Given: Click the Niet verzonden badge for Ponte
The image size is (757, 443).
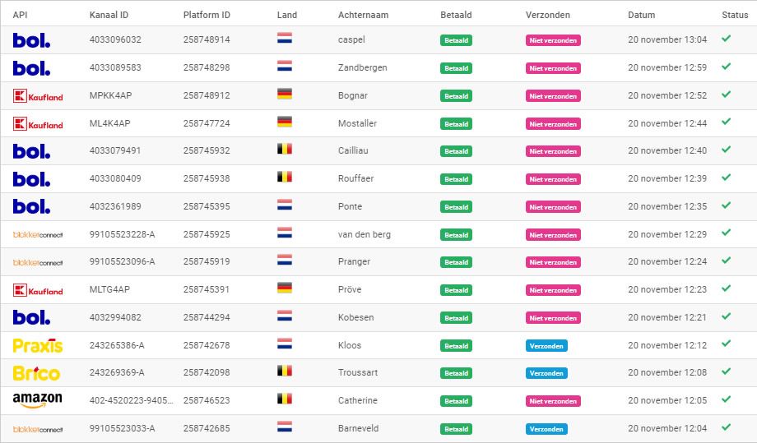Looking at the screenshot, I should [x=553, y=207].
